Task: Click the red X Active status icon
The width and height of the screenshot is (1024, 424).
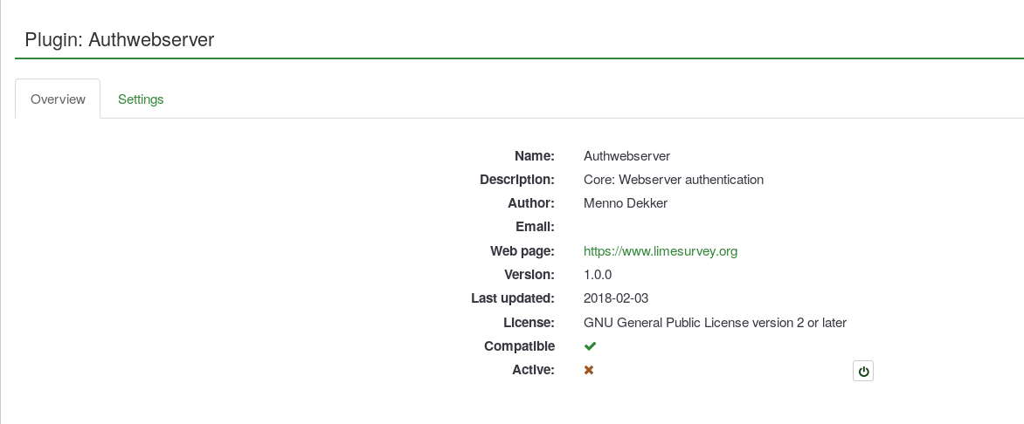Action: 589,370
